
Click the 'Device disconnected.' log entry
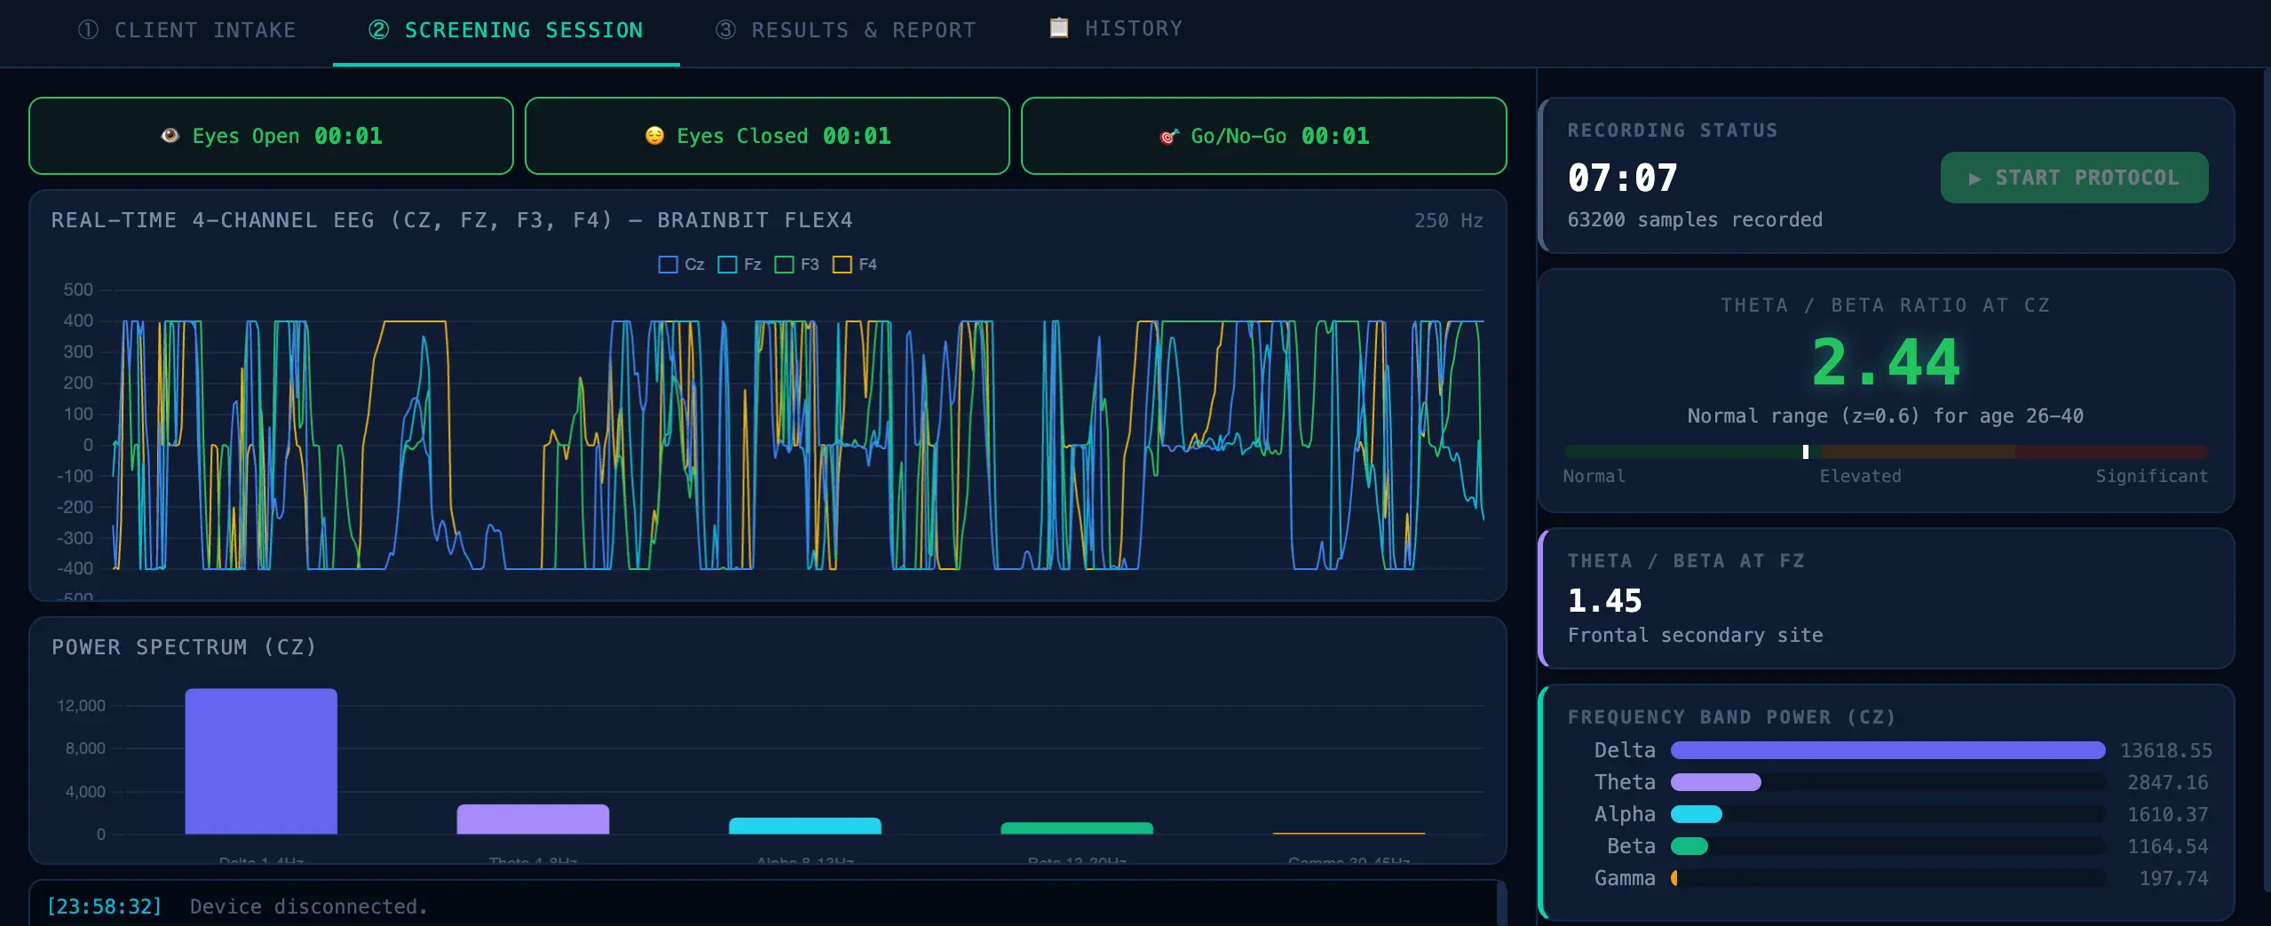[x=308, y=906]
